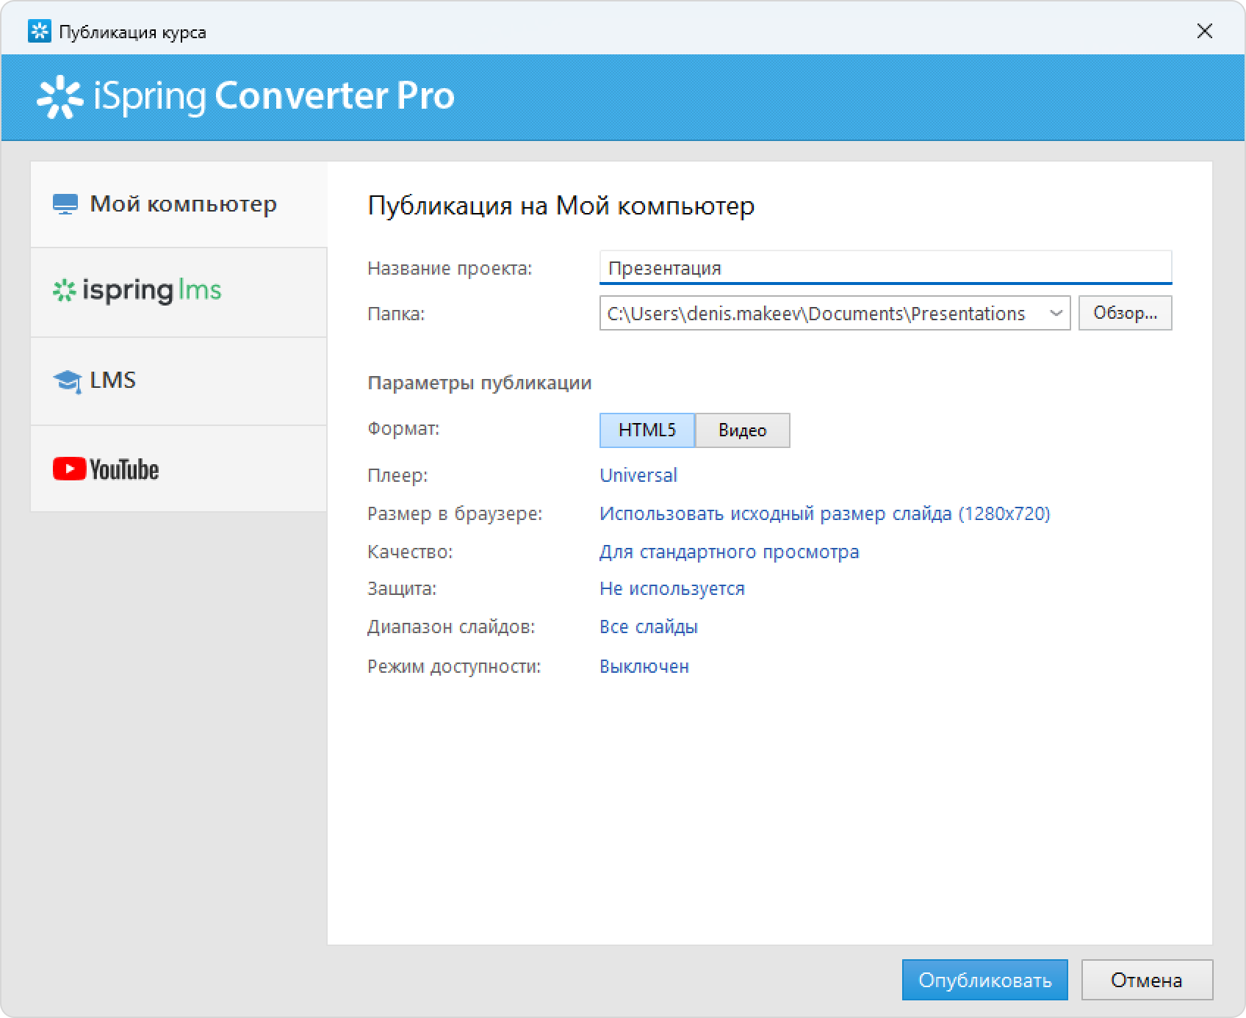This screenshot has width=1246, height=1018.
Task: Click the Отмена cancel button
Action: pyautogui.click(x=1147, y=980)
